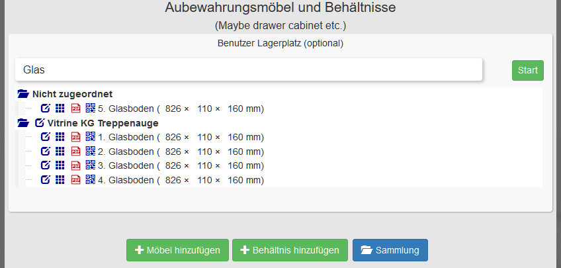The image size is (561, 268).
Task: Click grid icon of 5. Glasboden
Action: tap(60, 109)
